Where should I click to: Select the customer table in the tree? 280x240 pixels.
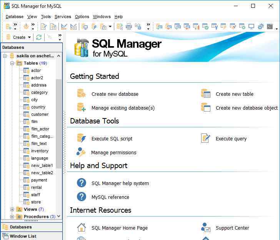(40, 114)
